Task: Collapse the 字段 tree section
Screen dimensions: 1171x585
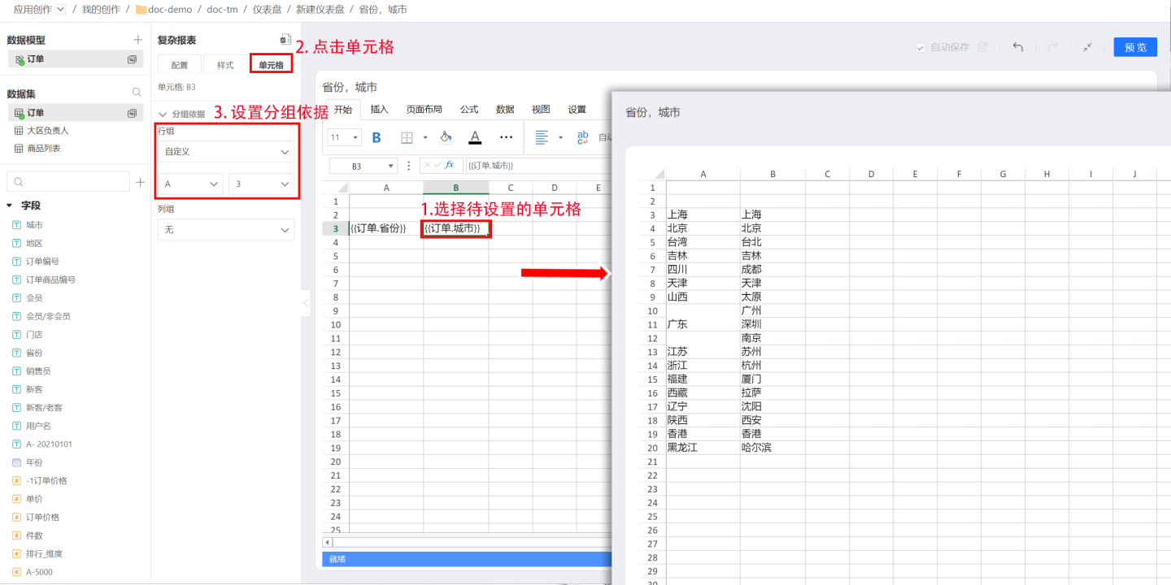Action: 10,206
